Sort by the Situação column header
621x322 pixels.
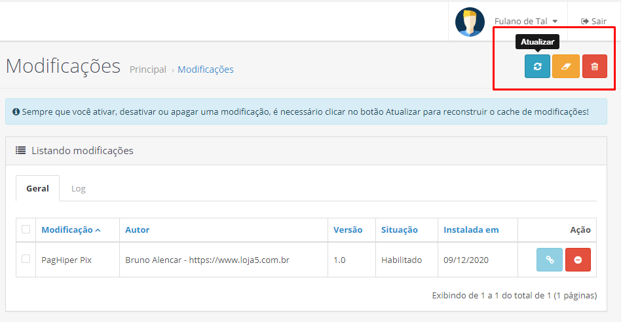pyautogui.click(x=399, y=230)
